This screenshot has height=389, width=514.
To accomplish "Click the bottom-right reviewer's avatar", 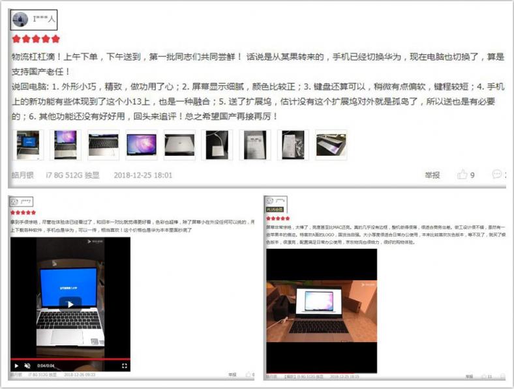I will (x=269, y=201).
